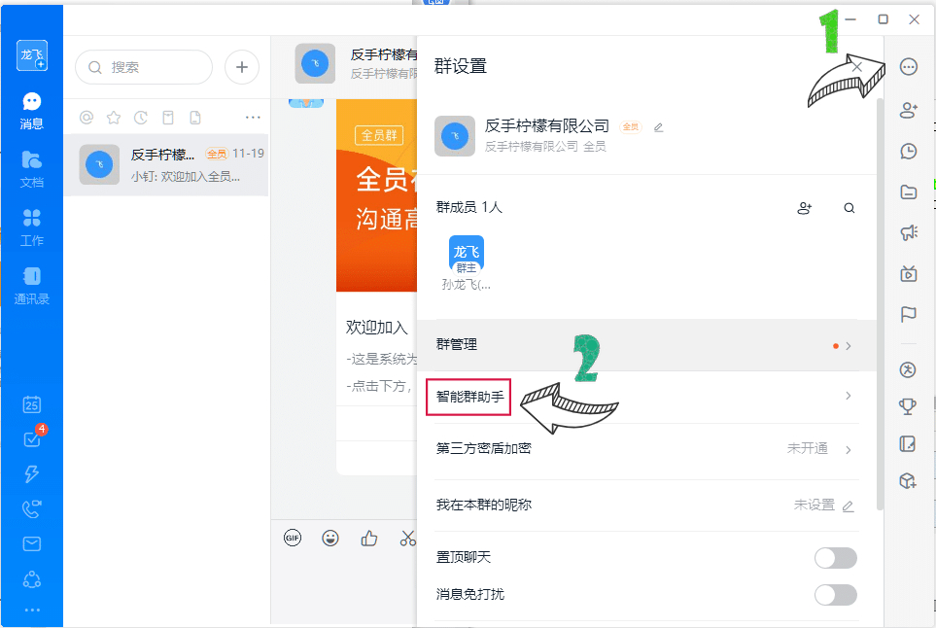The width and height of the screenshot is (936, 628).
Task: Click add member icon in right toolbar
Action: pyautogui.click(x=909, y=110)
